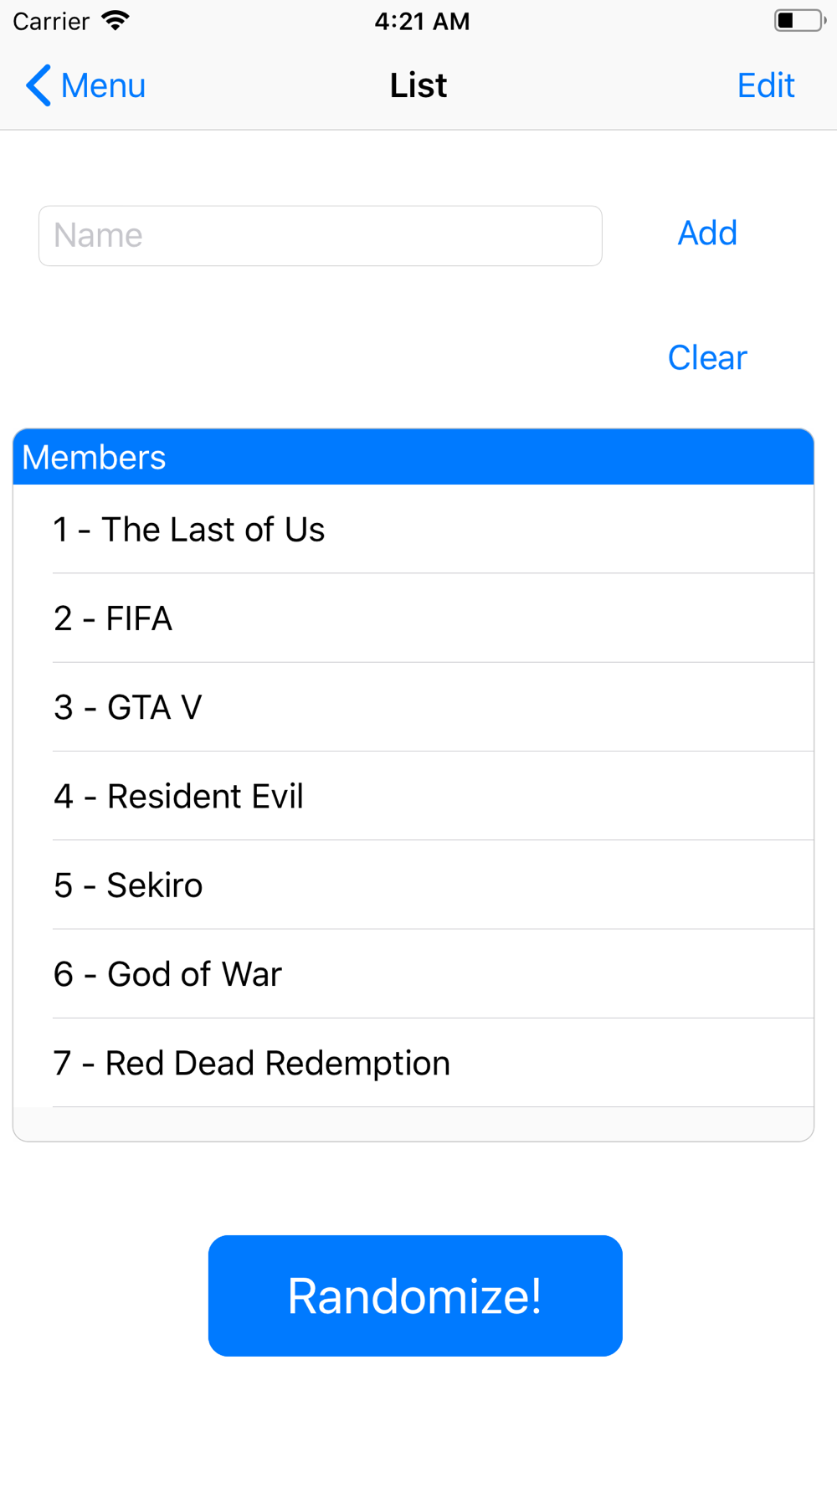Clear the members list
The width and height of the screenshot is (837, 1488).
[x=706, y=358]
